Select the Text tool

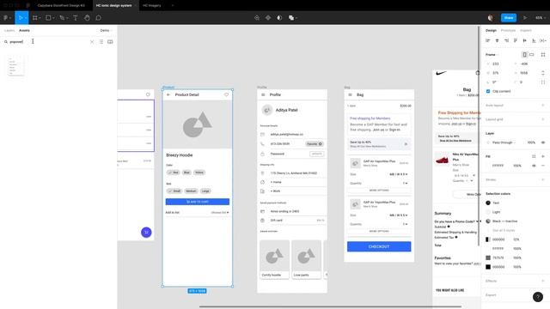click(75, 18)
